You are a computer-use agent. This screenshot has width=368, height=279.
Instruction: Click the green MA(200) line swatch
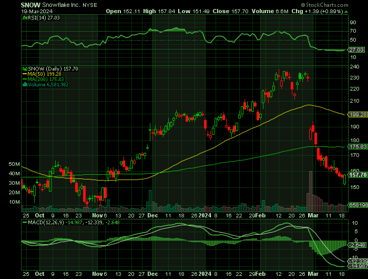click(24, 79)
